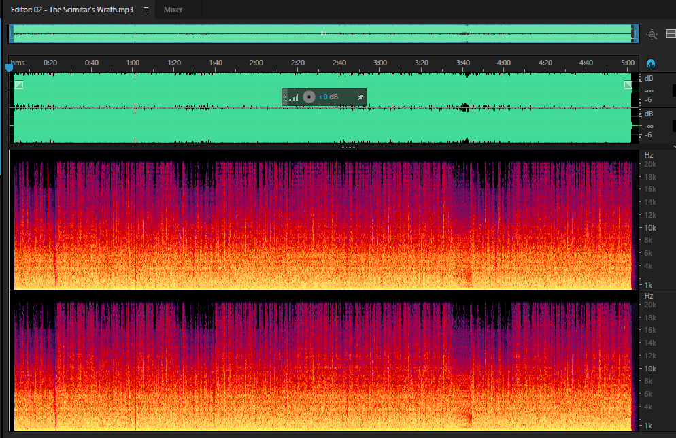Click the 1:00 mark on the time ruler
The height and width of the screenshot is (438, 676).
[133, 63]
